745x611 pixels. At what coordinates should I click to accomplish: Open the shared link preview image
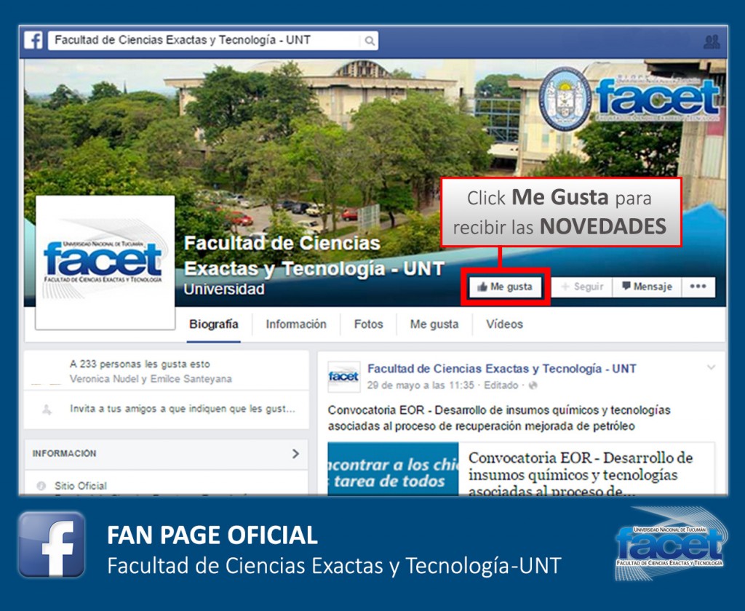coord(393,469)
